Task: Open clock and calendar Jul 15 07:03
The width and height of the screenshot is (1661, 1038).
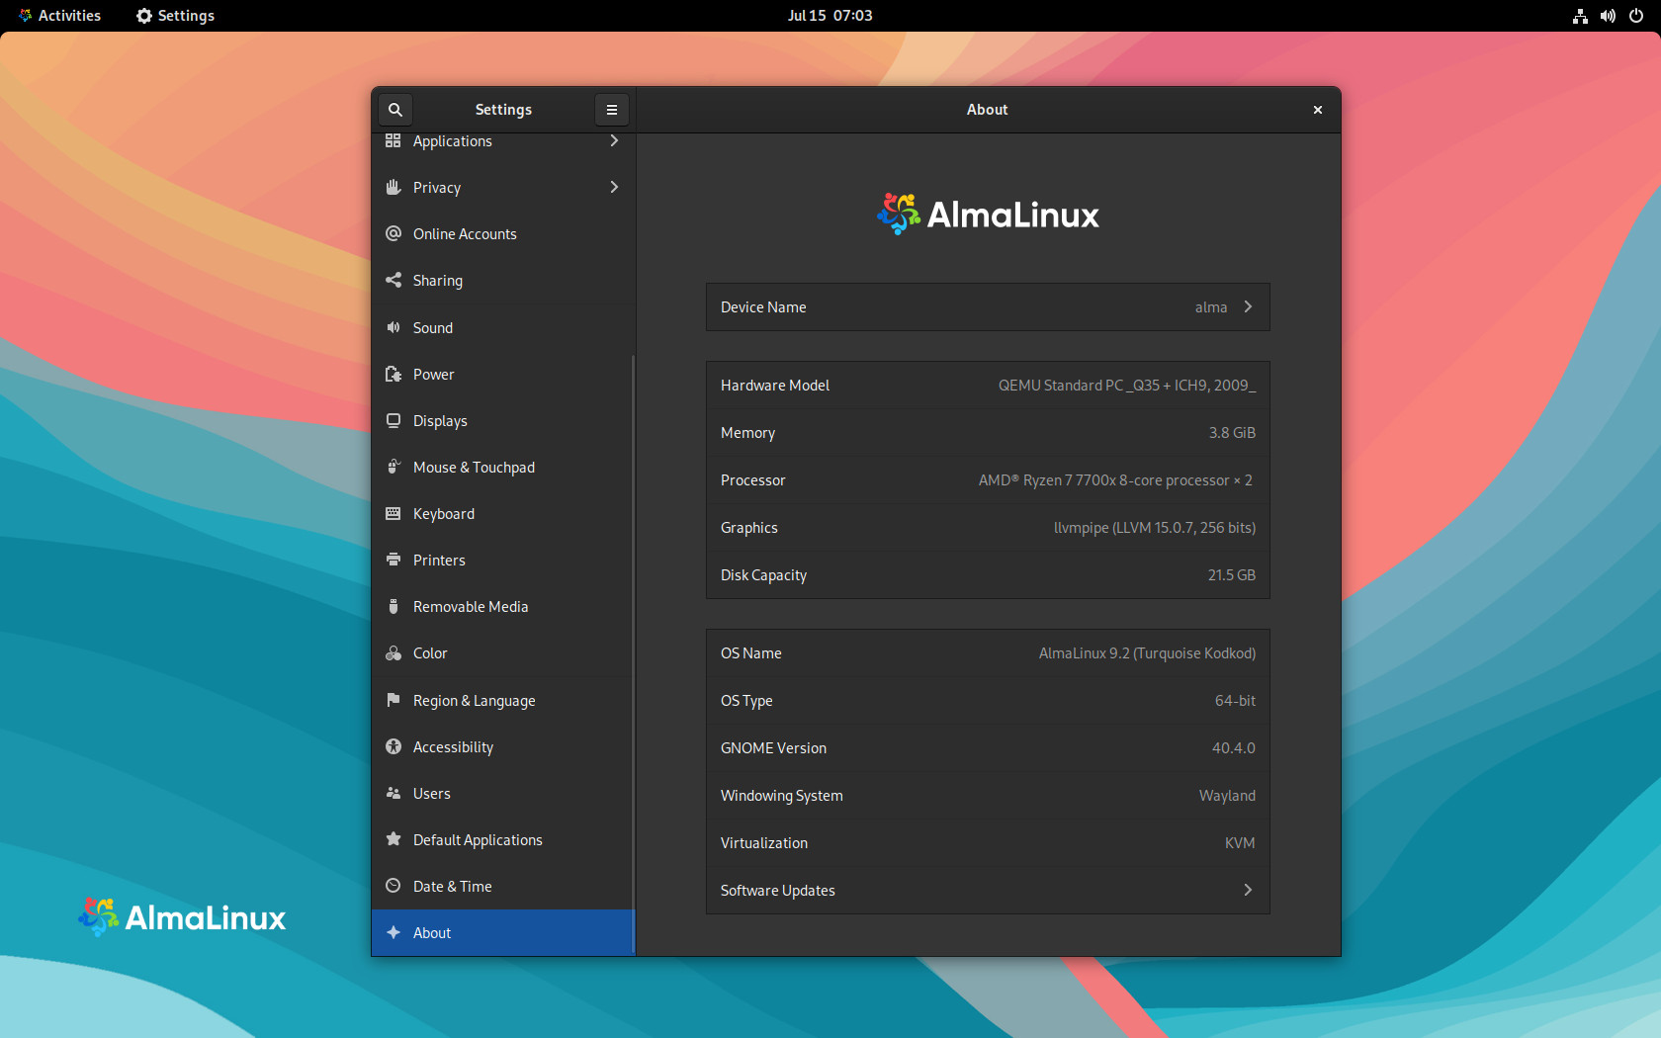Action: [x=830, y=16]
